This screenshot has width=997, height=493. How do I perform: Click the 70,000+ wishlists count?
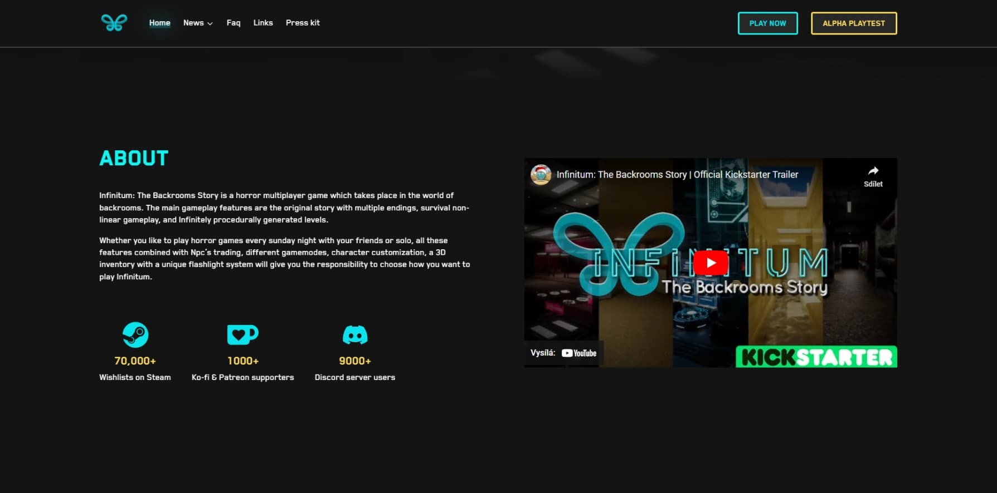[135, 361]
